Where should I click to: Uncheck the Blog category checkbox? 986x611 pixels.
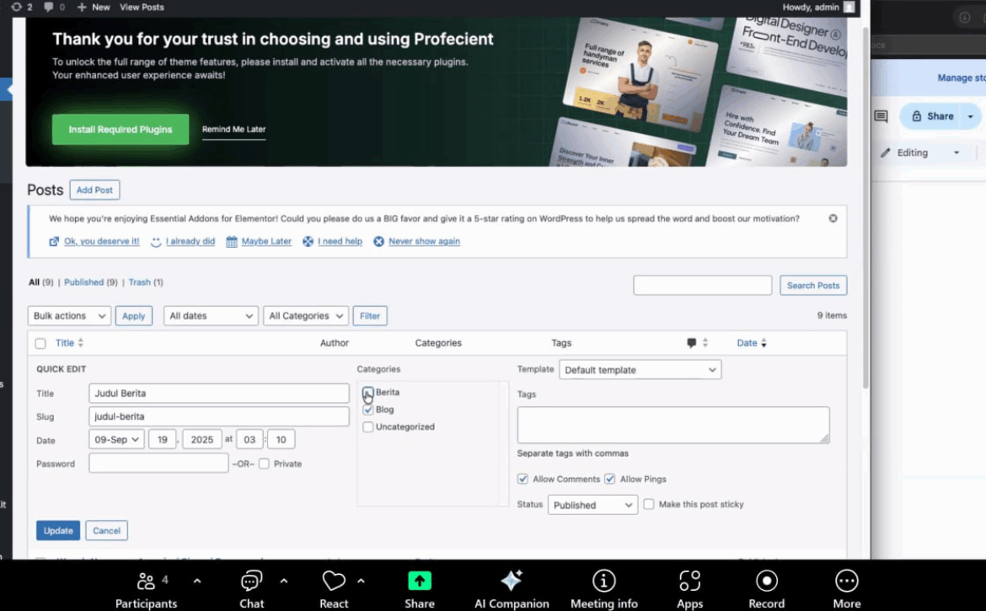(368, 410)
